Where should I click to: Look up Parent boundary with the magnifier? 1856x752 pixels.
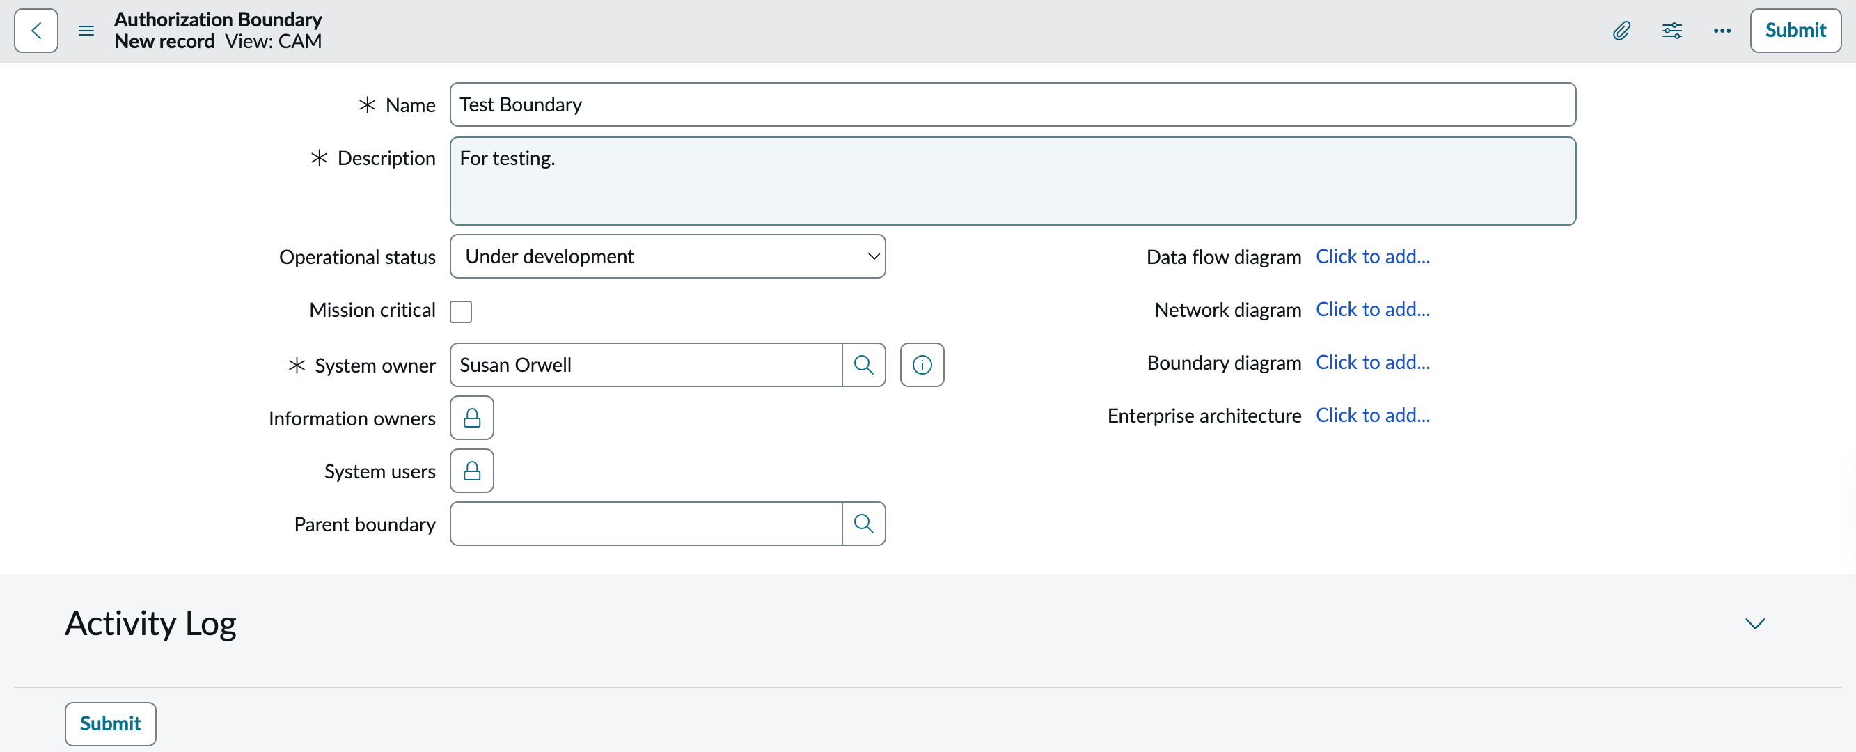point(863,524)
